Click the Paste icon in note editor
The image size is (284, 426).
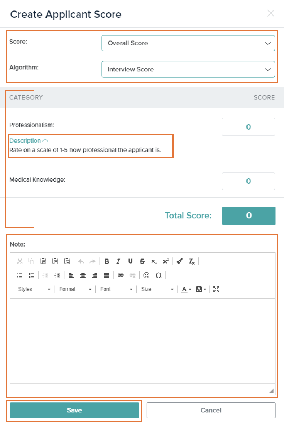click(43, 261)
